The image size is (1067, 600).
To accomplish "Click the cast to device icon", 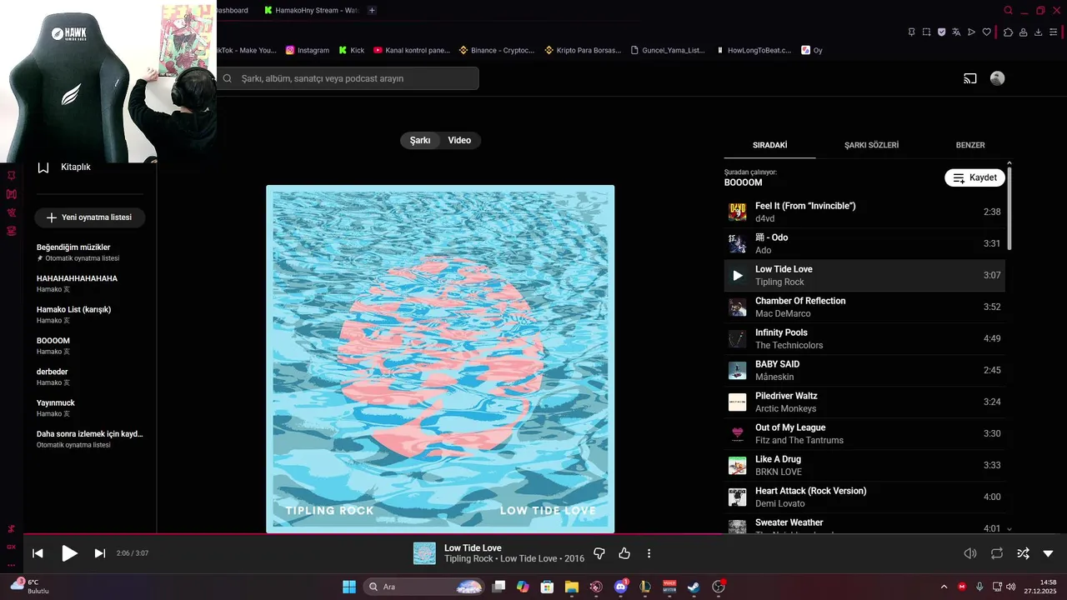I will pyautogui.click(x=970, y=78).
